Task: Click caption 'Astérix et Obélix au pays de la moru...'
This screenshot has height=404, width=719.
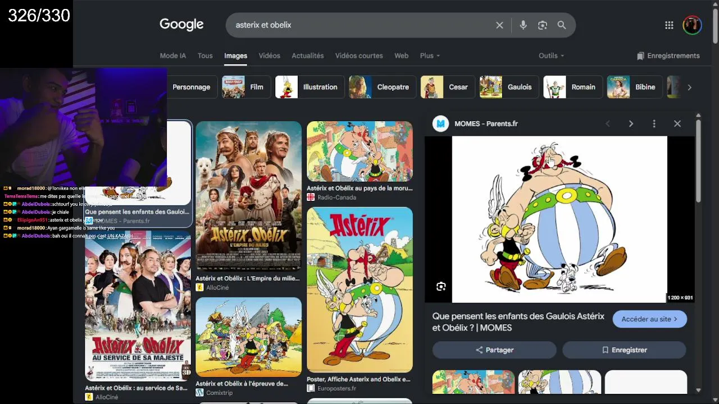Action: [x=359, y=189]
